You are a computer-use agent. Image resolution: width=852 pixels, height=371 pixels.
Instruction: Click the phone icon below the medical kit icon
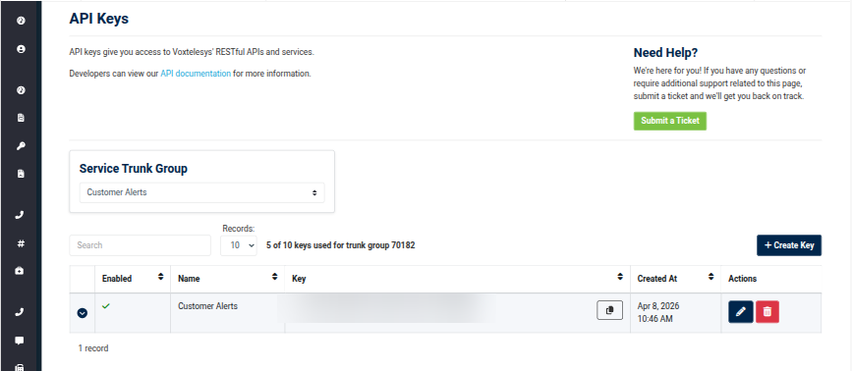(x=21, y=312)
